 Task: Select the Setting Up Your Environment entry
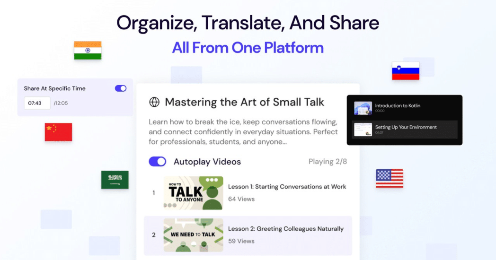tap(406, 127)
